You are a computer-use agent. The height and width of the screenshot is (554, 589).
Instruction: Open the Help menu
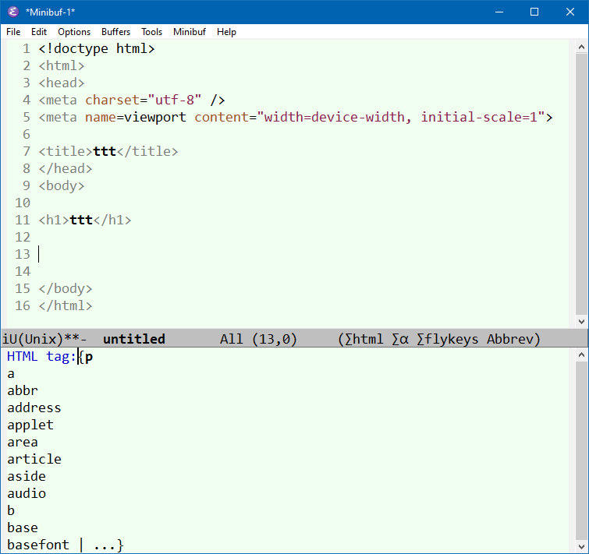click(x=226, y=32)
